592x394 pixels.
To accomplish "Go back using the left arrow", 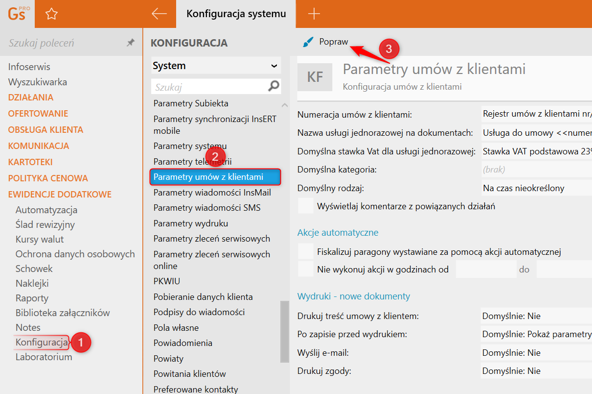I will (x=159, y=14).
